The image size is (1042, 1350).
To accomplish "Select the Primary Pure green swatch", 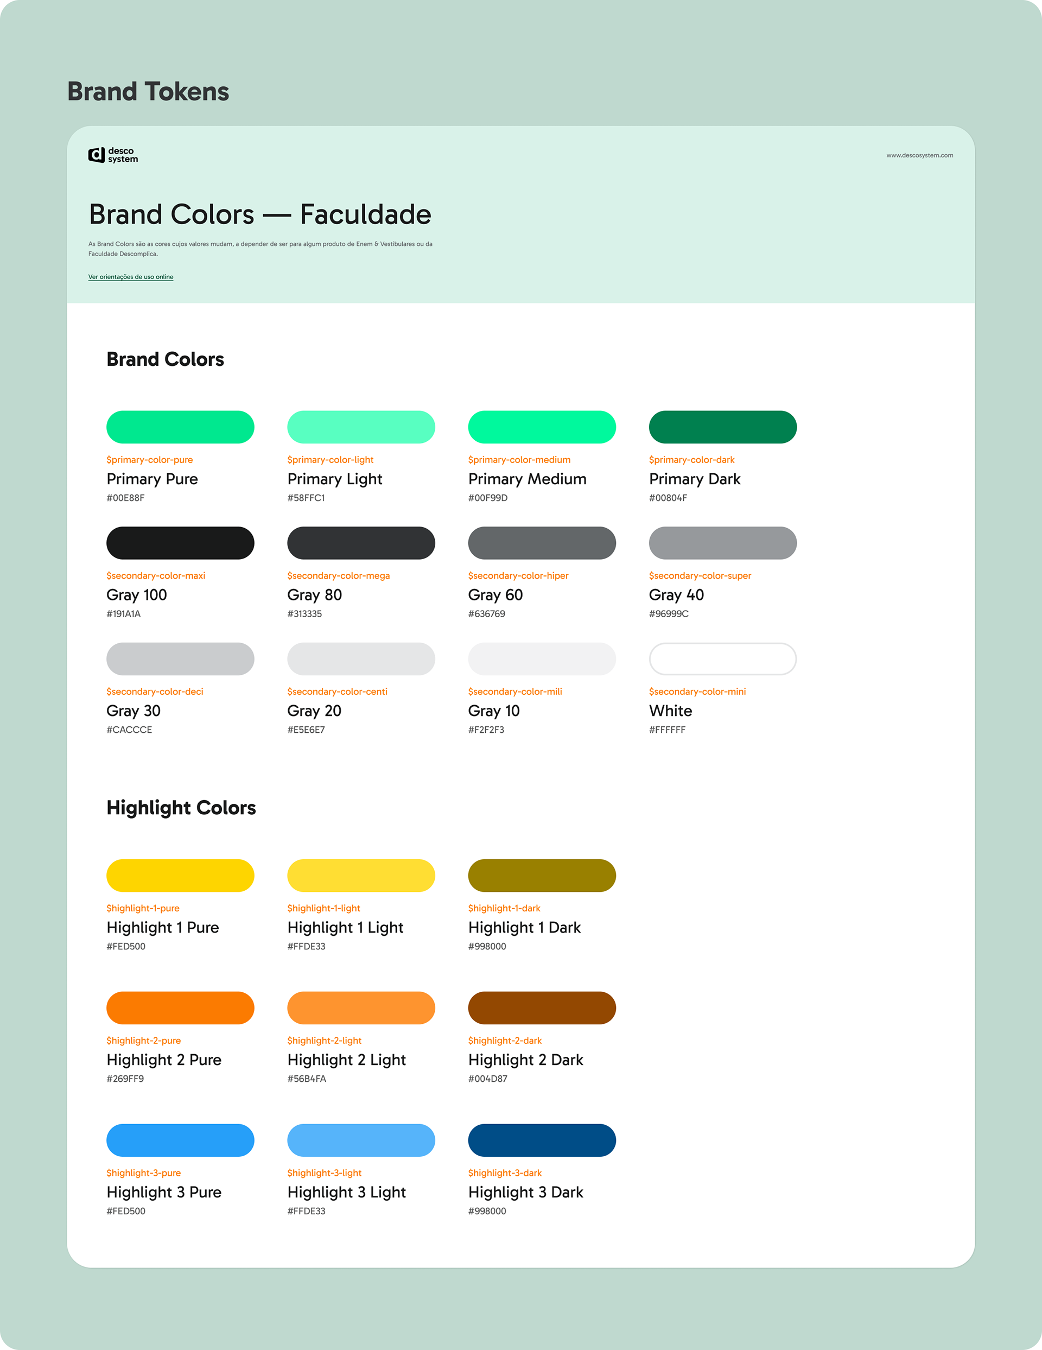I will tap(180, 427).
